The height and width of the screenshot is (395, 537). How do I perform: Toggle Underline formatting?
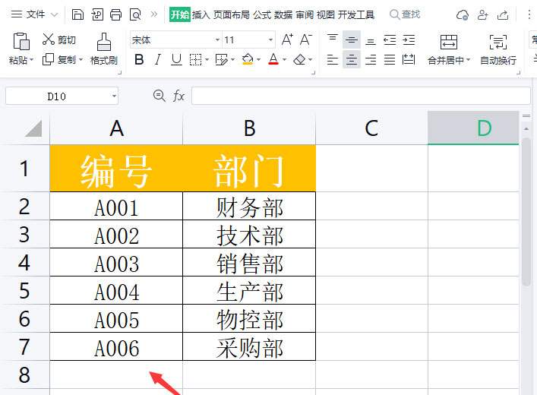tap(176, 59)
